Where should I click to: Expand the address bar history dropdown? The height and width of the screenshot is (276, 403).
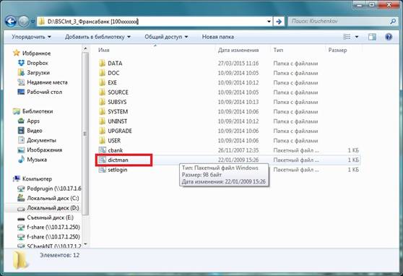[269, 22]
